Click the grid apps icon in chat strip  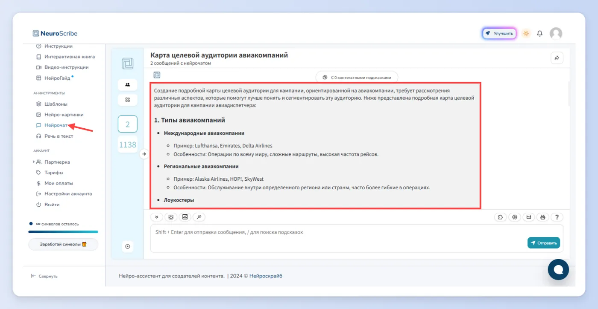(127, 100)
